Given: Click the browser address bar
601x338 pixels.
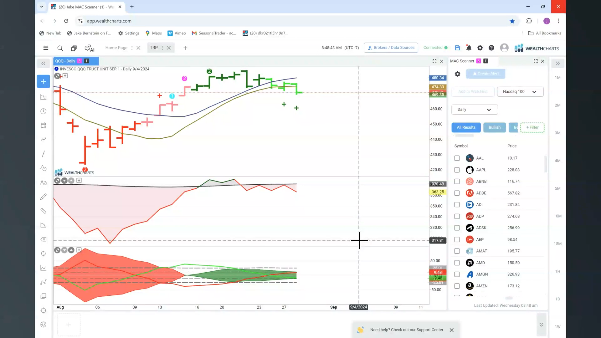Looking at the screenshot, I should pyautogui.click(x=294, y=21).
